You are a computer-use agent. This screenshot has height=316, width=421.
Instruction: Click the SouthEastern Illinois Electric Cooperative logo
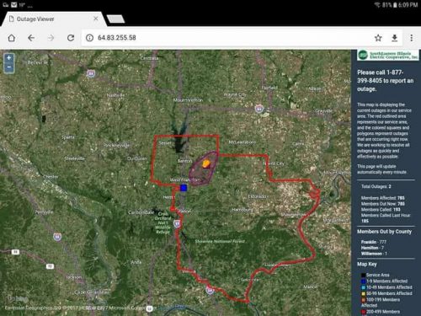point(388,55)
